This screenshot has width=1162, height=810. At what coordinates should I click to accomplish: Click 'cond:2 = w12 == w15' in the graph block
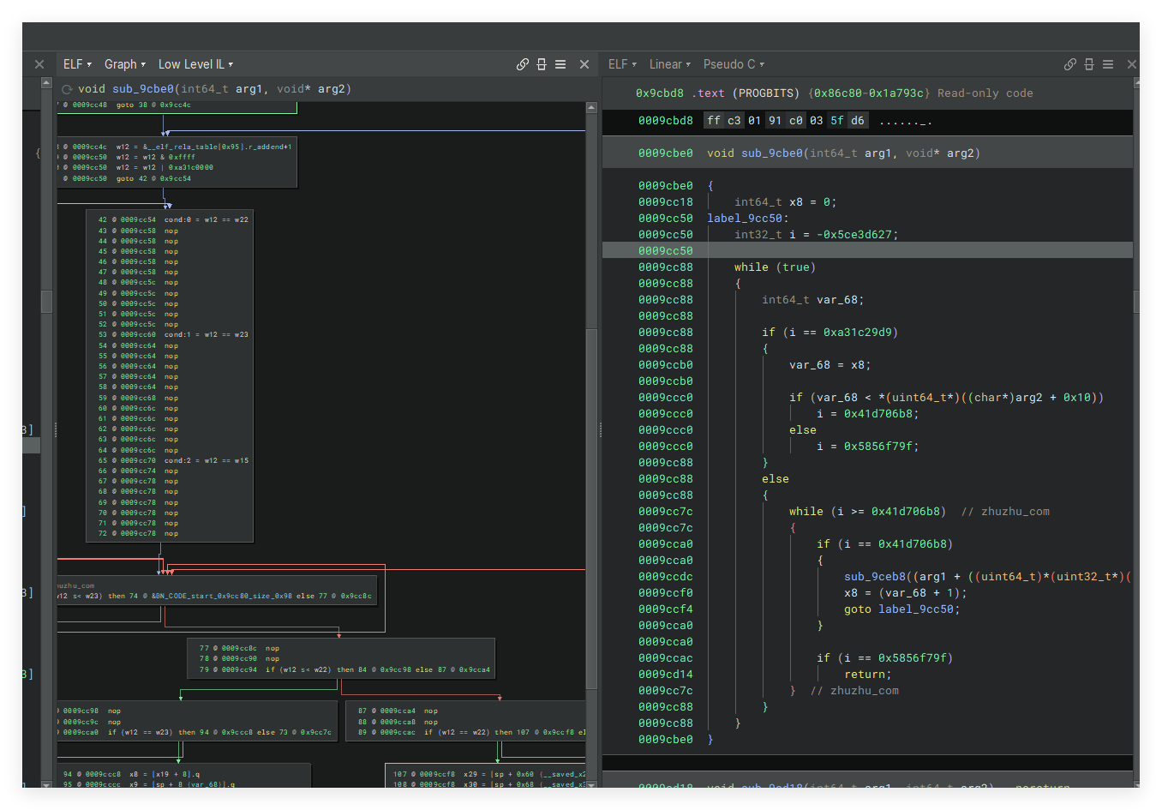(207, 461)
